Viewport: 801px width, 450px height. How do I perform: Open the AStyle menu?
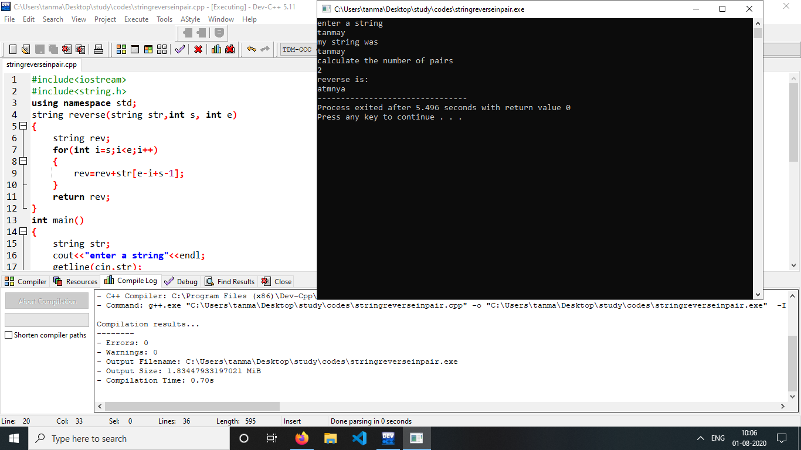[x=190, y=19]
